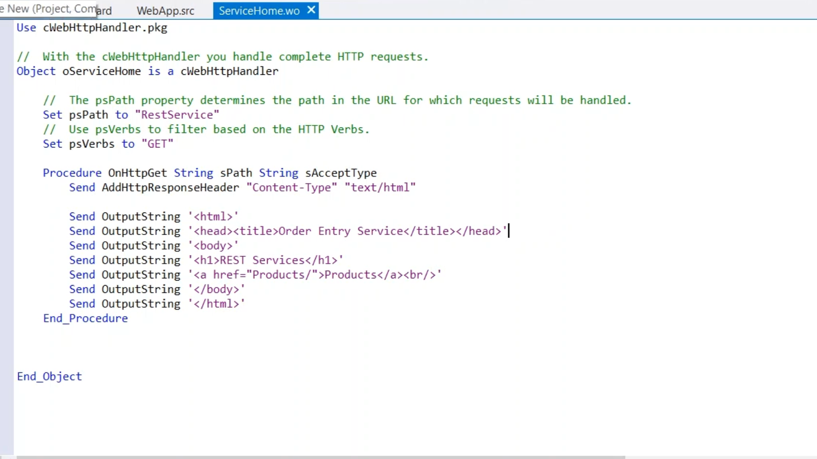
Task: Click the '<h1>REST Services</h1>' string
Action: [266, 260]
